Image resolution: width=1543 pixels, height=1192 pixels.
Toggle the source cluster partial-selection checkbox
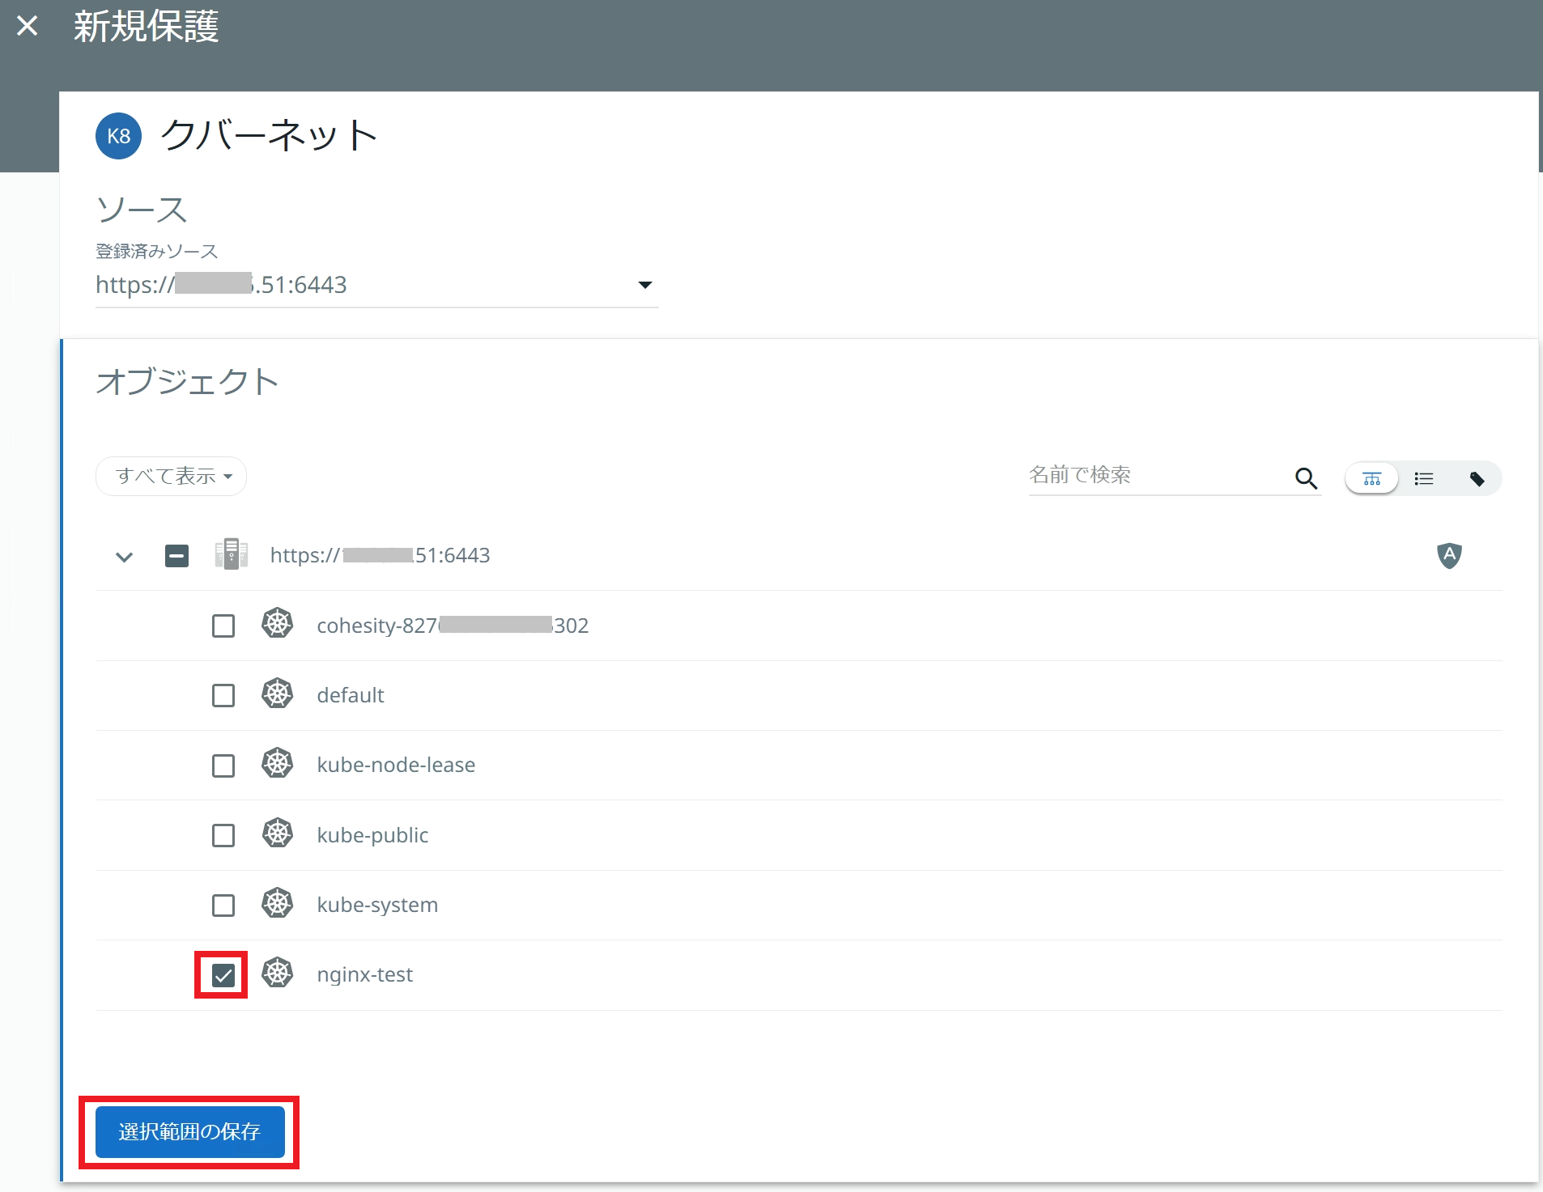(x=176, y=556)
